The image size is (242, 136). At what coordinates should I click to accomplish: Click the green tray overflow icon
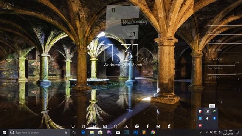[214, 111]
